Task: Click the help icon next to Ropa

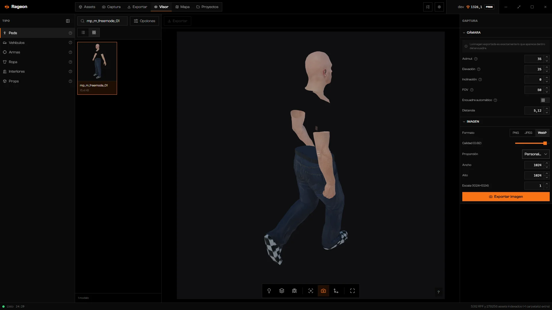Action: pyautogui.click(x=70, y=62)
